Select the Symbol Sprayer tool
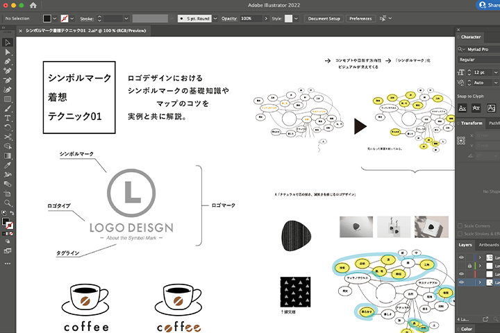The image size is (500, 333). click(x=8, y=175)
